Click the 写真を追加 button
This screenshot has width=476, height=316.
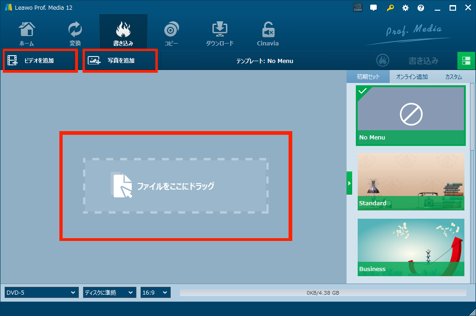click(x=120, y=61)
